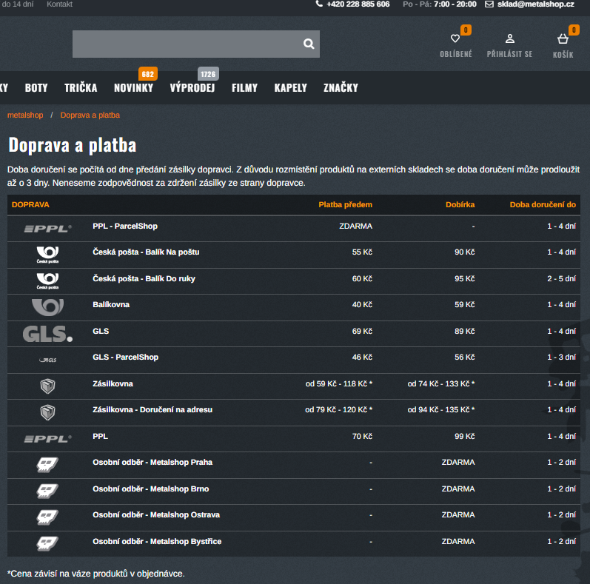Click Osobní odběr - Metalshop Bystřice text

point(157,542)
